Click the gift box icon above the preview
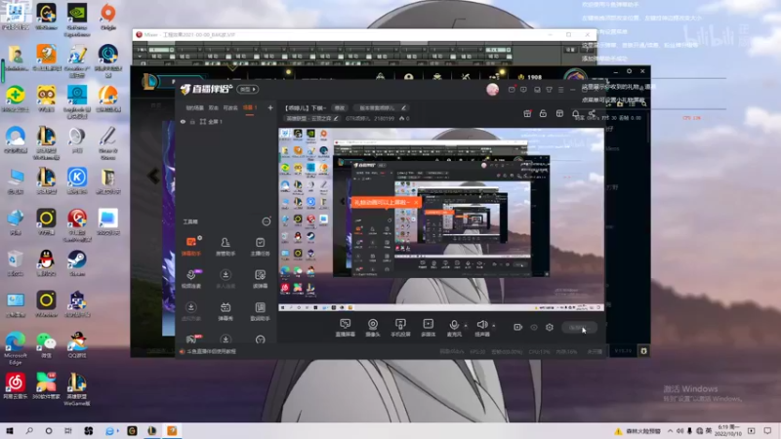 527,113
